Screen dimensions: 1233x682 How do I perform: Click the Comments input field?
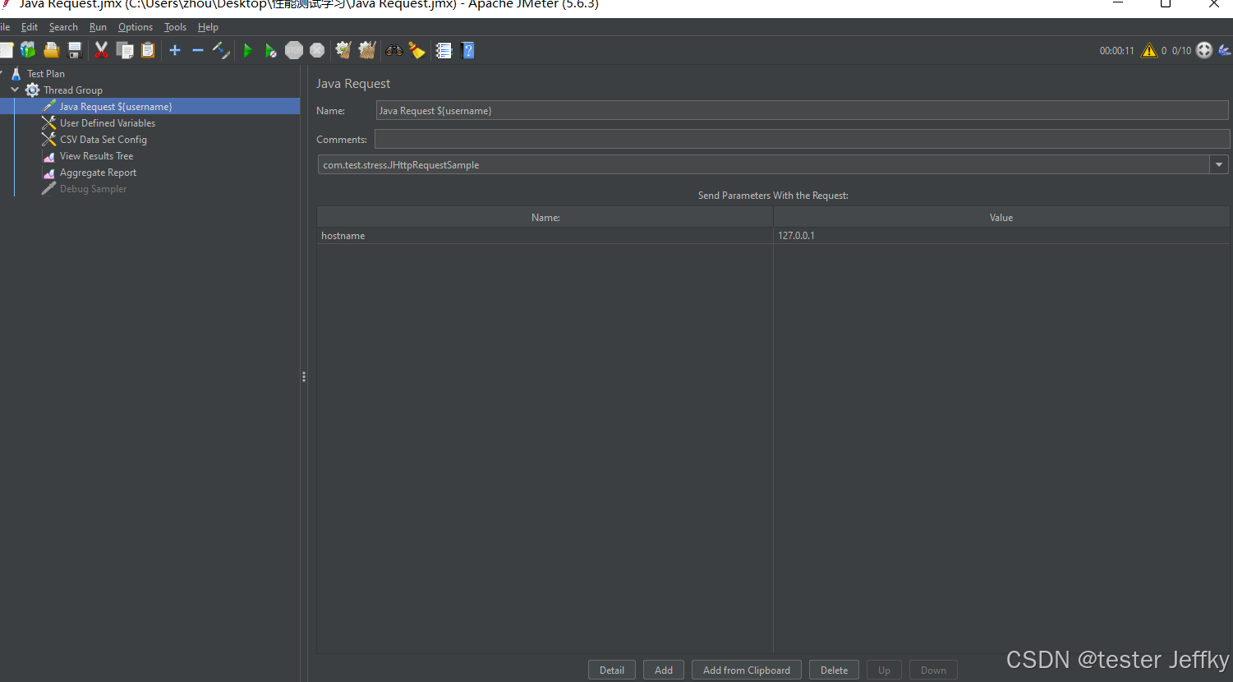(x=802, y=139)
